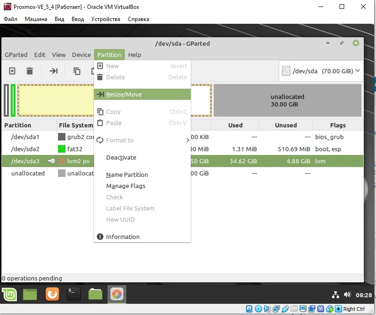Click the delete partition trash toolbar icon
This screenshot has width=376, height=315.
click(29, 71)
